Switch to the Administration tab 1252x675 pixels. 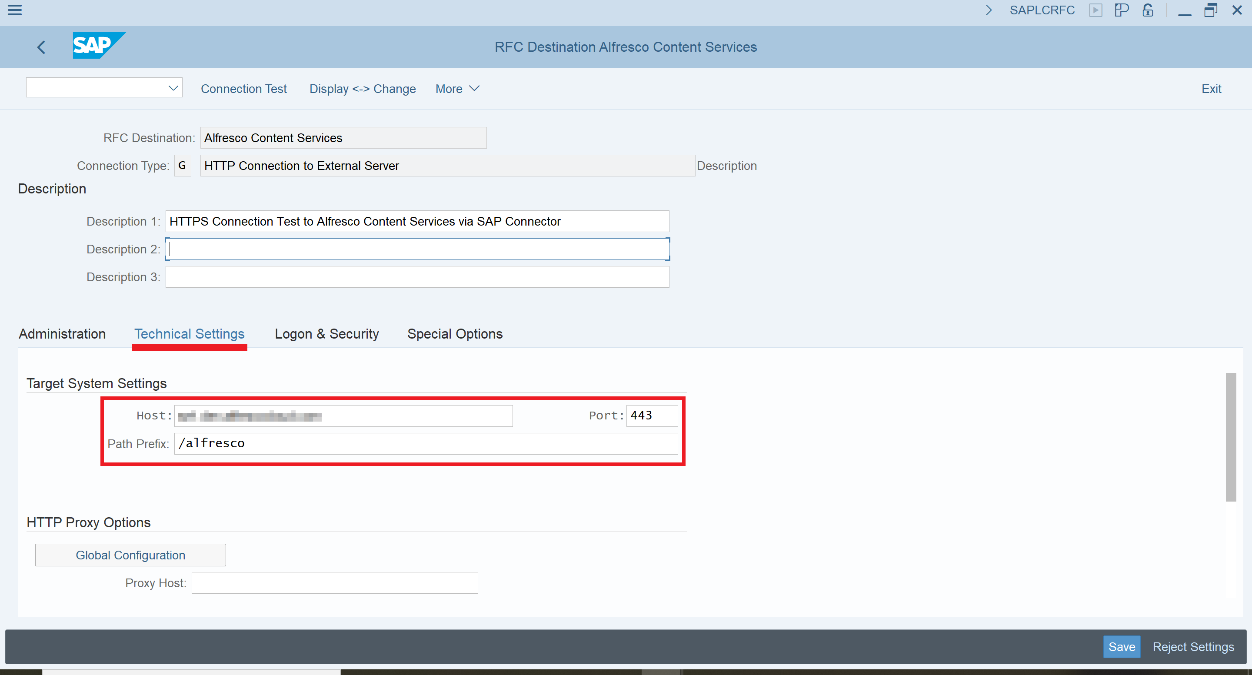[x=62, y=334]
